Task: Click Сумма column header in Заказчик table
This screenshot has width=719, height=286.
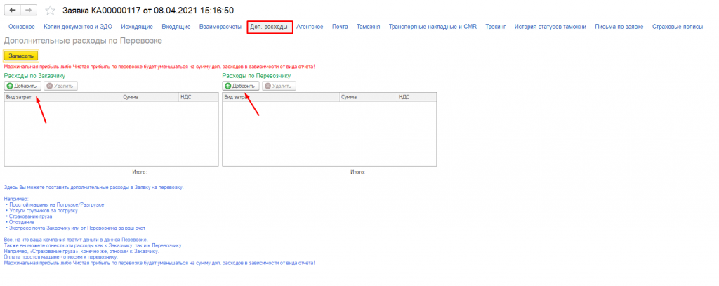Action: tap(150, 97)
